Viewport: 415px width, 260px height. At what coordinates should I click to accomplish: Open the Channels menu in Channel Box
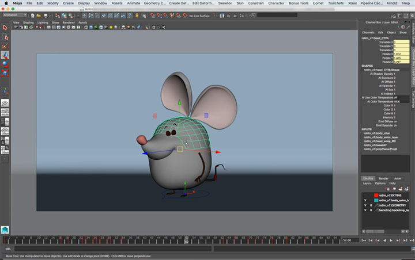(368, 32)
